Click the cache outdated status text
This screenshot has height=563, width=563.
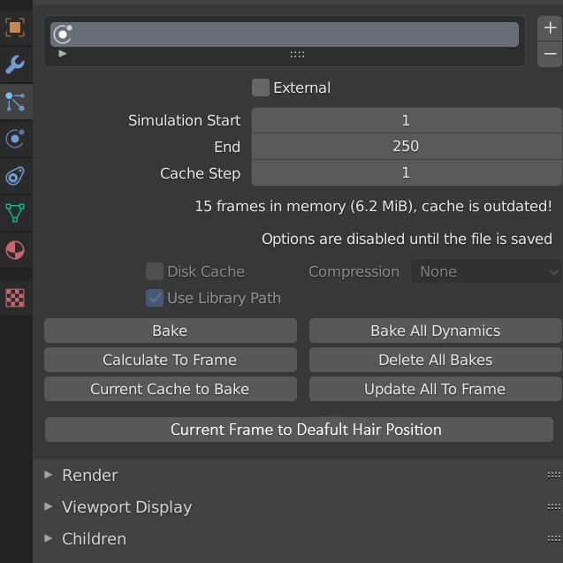[373, 207]
